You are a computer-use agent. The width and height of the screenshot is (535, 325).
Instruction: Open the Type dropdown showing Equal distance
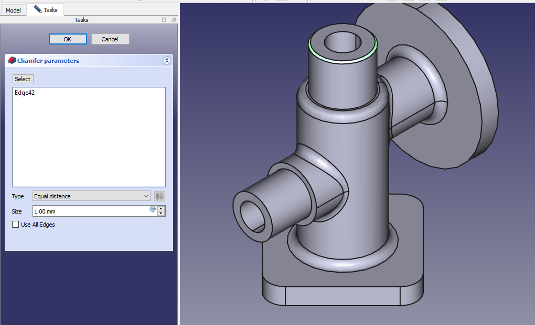pyautogui.click(x=91, y=196)
